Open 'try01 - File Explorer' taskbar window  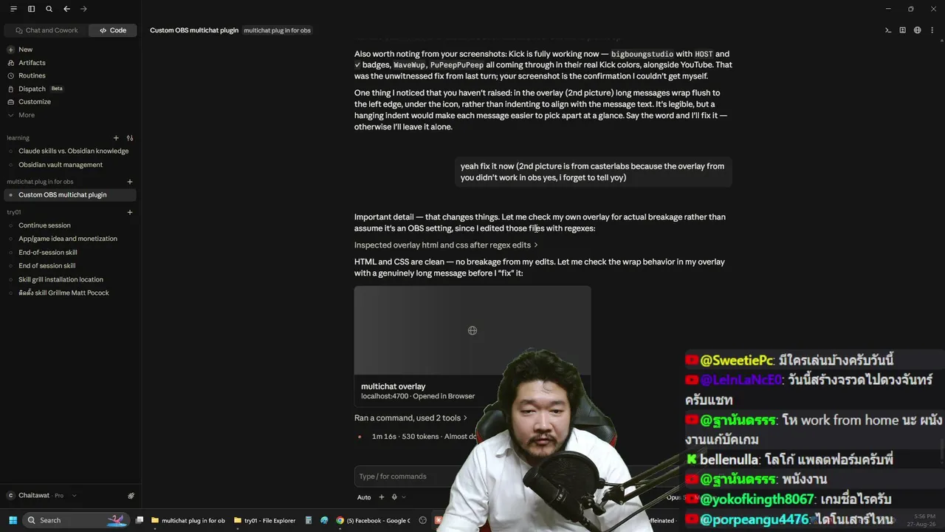click(x=265, y=520)
